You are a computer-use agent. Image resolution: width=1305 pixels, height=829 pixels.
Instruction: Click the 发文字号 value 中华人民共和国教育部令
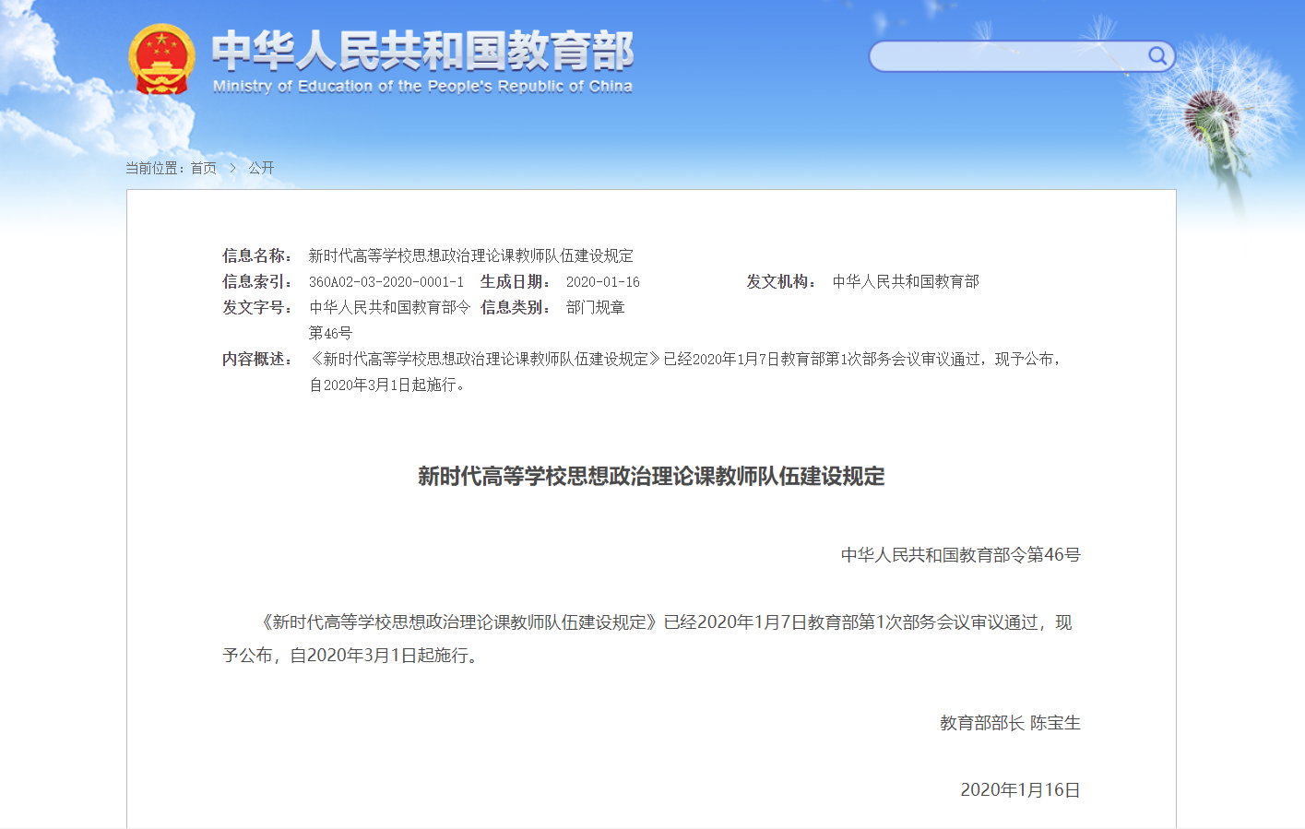point(390,307)
